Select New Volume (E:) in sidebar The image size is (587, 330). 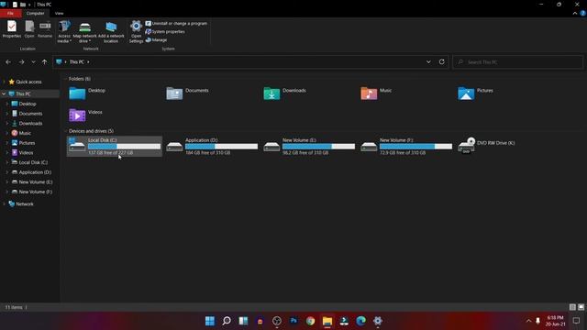[x=36, y=181]
